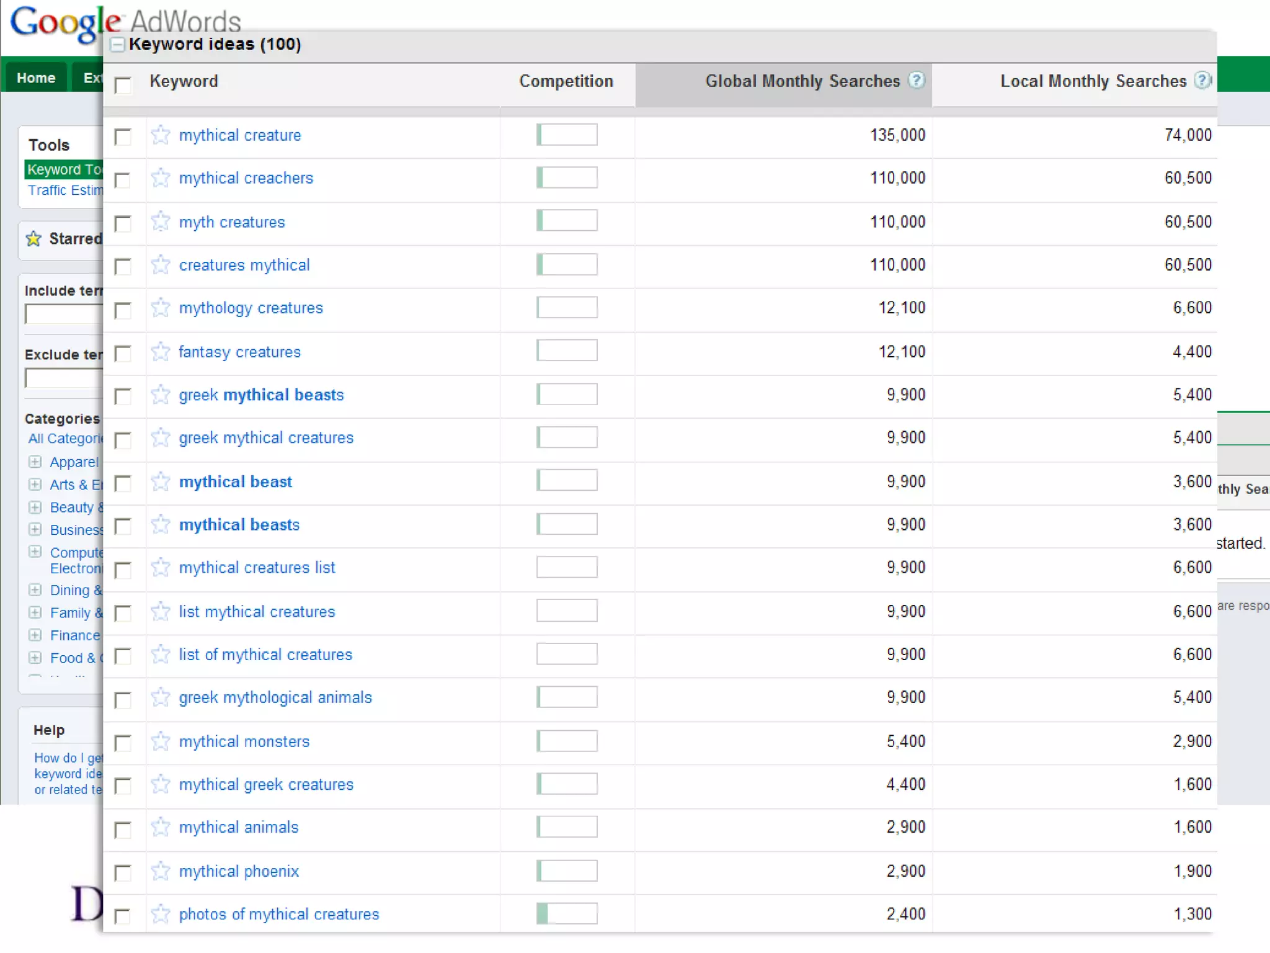Expand the Apparel category

[35, 462]
